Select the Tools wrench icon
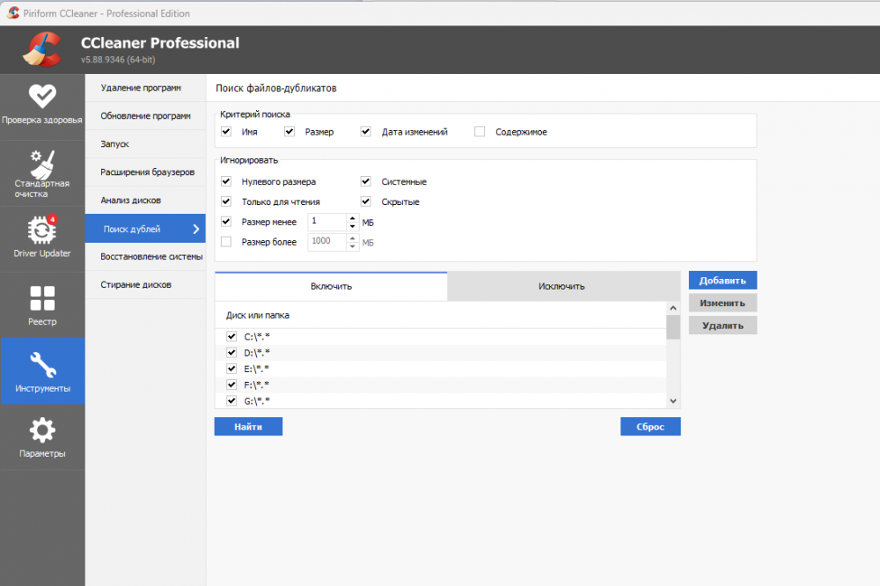The image size is (880, 586). pyautogui.click(x=42, y=365)
